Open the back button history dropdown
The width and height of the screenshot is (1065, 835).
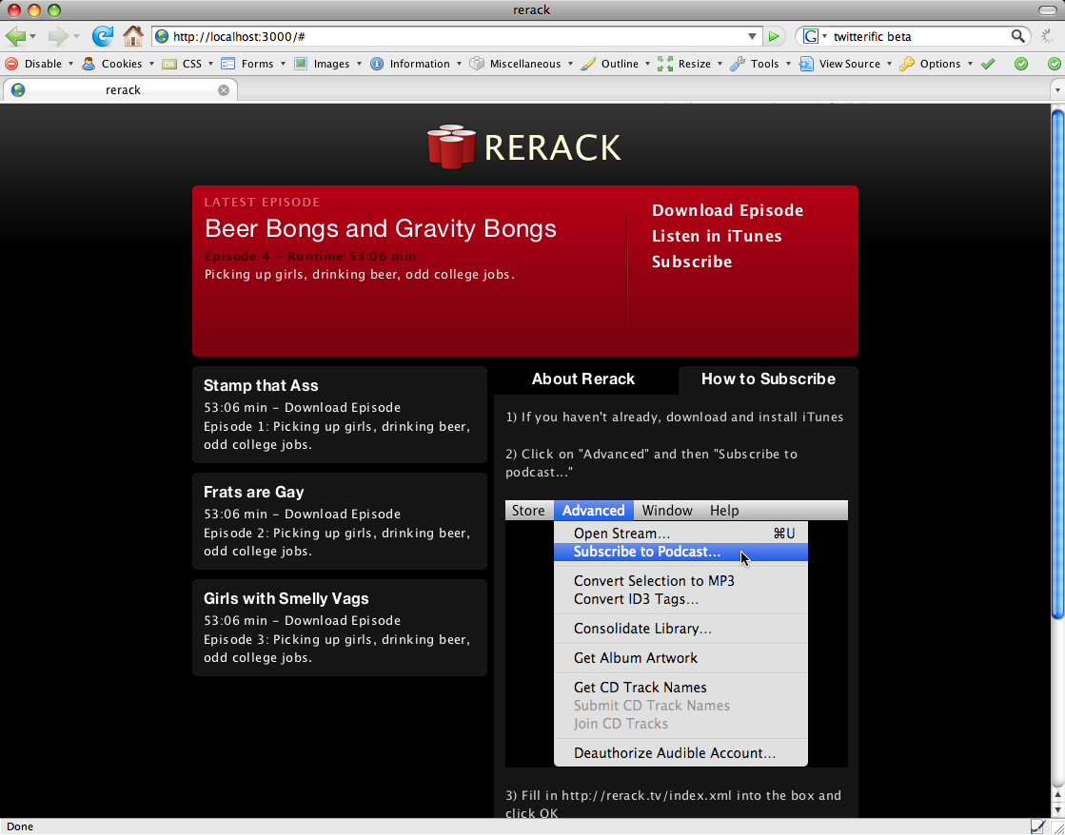point(32,37)
